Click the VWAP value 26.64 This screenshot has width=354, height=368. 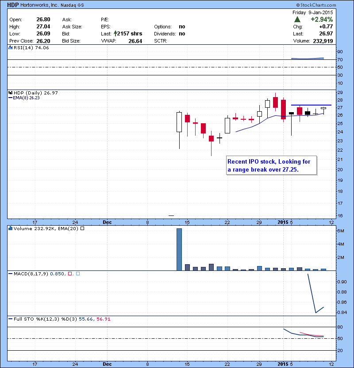pyautogui.click(x=135, y=41)
